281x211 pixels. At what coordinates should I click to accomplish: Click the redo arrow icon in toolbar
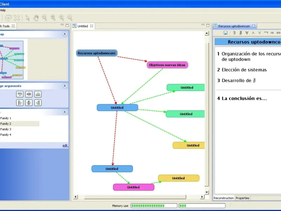coord(8,18)
